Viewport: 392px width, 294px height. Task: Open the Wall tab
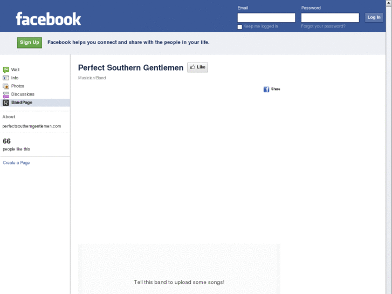[x=15, y=70]
